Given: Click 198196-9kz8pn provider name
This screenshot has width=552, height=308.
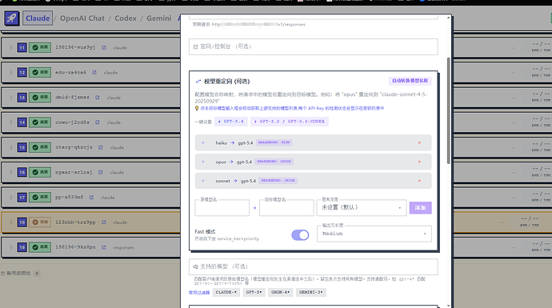Looking at the screenshot, I should pos(75,247).
